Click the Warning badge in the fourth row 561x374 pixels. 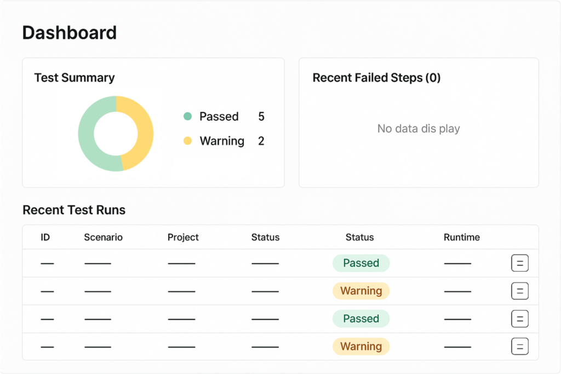[x=361, y=346]
